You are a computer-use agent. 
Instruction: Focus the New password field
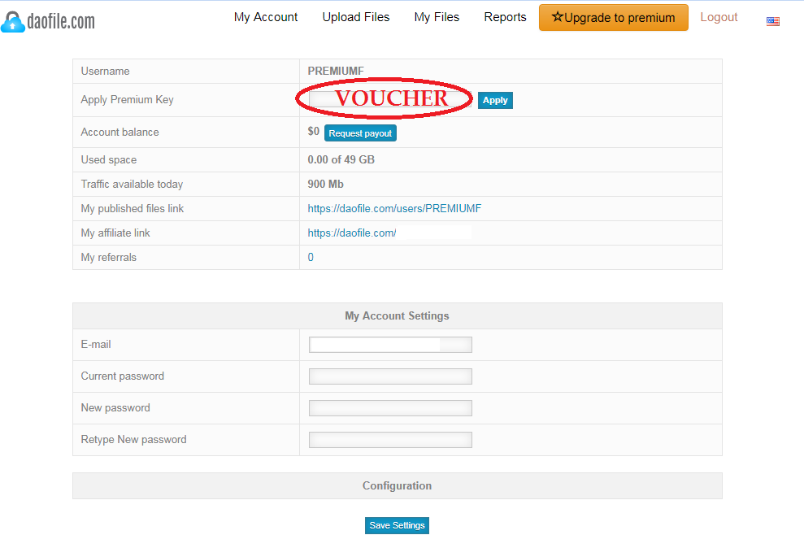[x=390, y=408]
